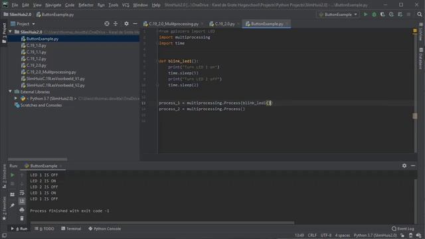Print console output with printer icon
Screen dimensions: 425x239
22,210
